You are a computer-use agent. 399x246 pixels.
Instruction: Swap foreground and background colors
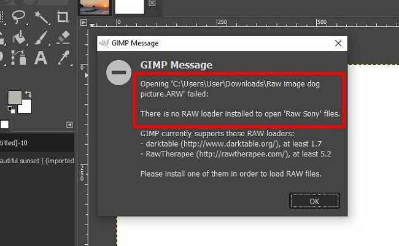pyautogui.click(x=28, y=94)
